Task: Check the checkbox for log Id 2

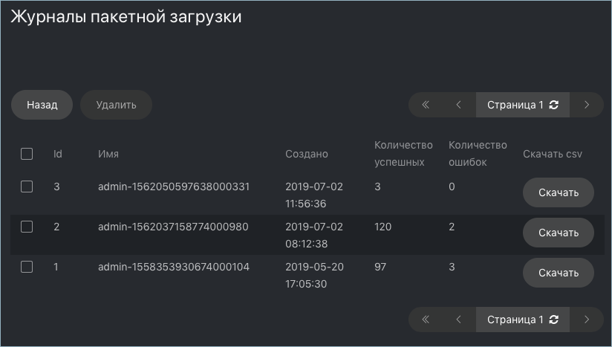Action: (27, 227)
